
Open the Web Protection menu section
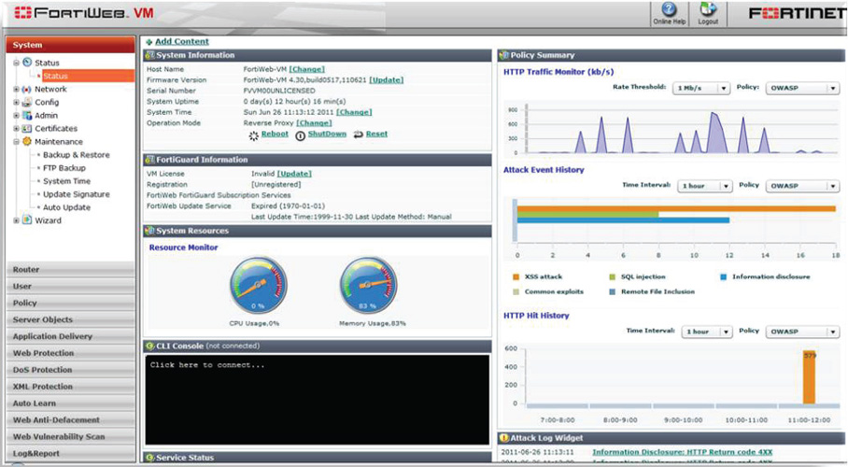pos(70,353)
